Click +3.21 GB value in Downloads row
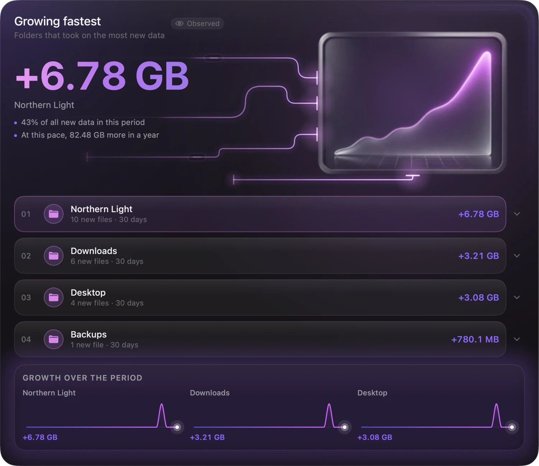Image resolution: width=539 pixels, height=466 pixels. [479, 256]
